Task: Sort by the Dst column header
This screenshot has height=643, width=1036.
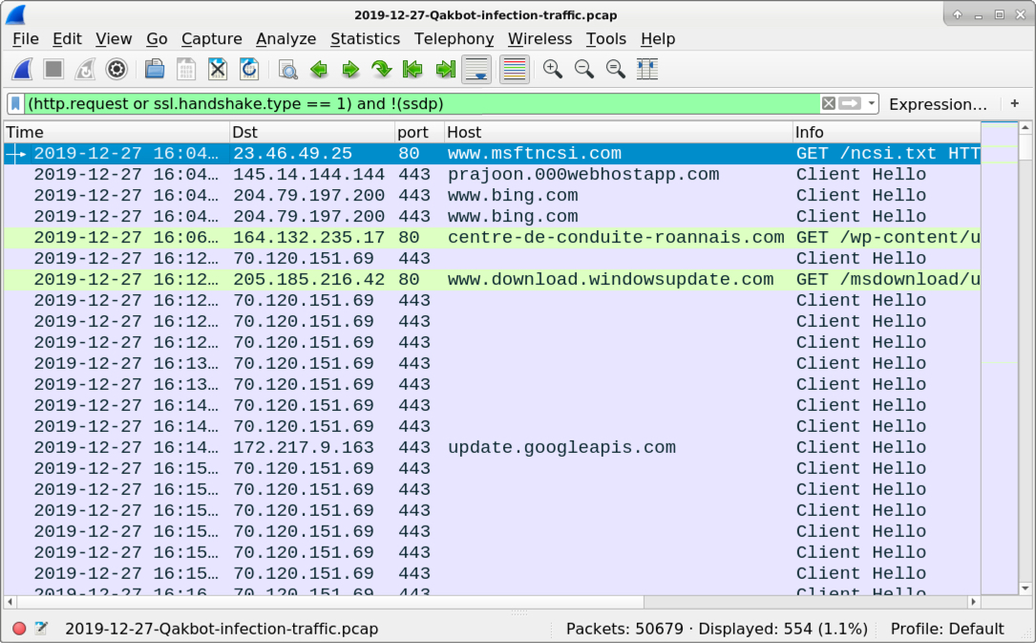Action: click(312, 132)
